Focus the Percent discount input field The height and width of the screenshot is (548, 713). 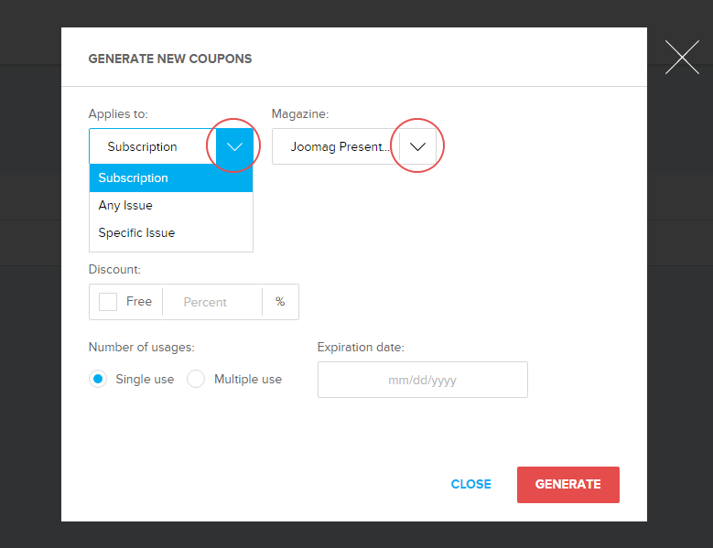(211, 302)
